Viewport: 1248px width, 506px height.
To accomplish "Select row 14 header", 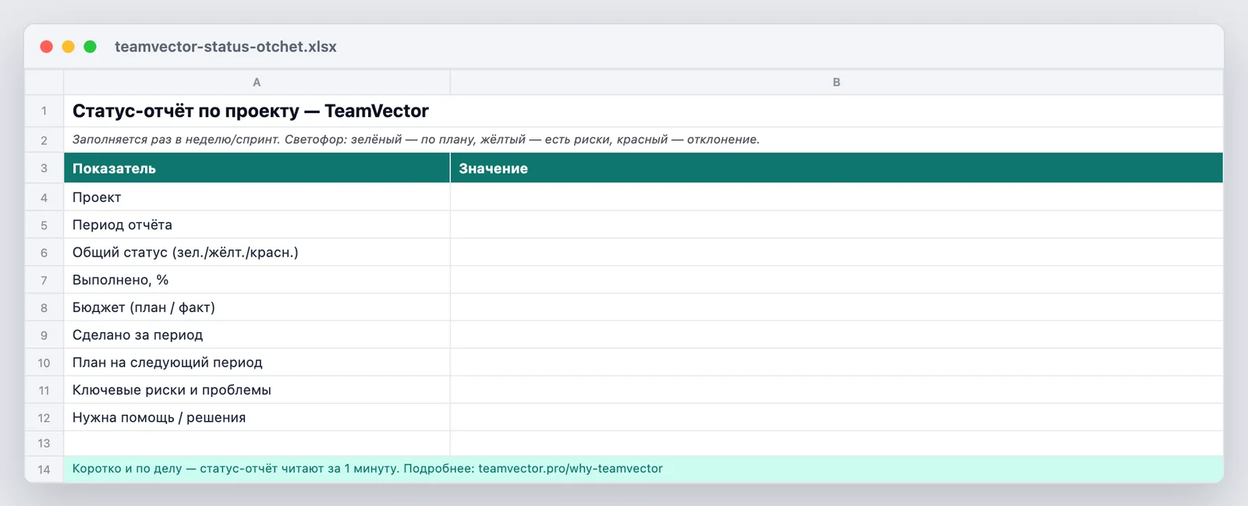I will (44, 469).
